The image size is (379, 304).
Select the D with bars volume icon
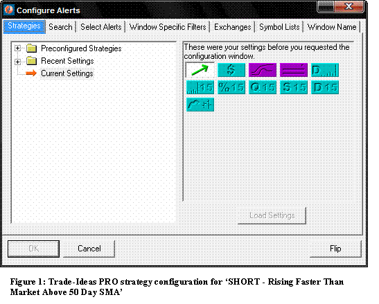click(x=325, y=70)
